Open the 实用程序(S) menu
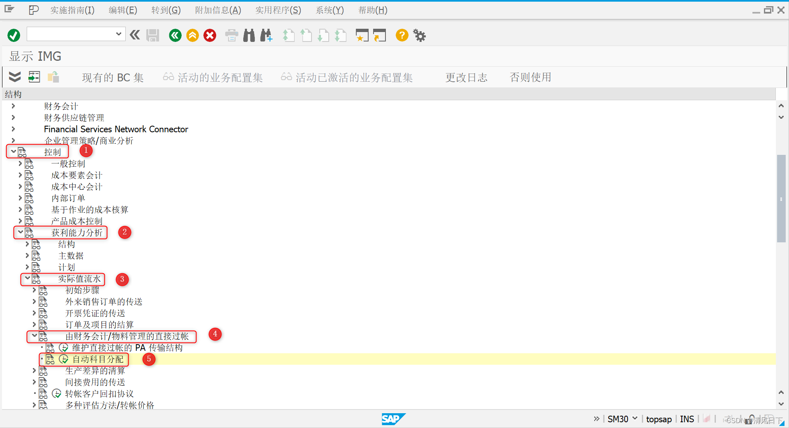 tap(278, 10)
